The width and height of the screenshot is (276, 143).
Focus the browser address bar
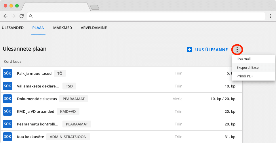[146, 16]
